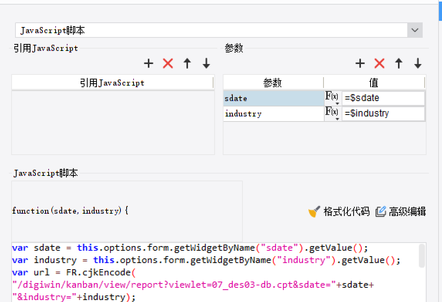Delete the selected 参数 row

click(x=379, y=63)
